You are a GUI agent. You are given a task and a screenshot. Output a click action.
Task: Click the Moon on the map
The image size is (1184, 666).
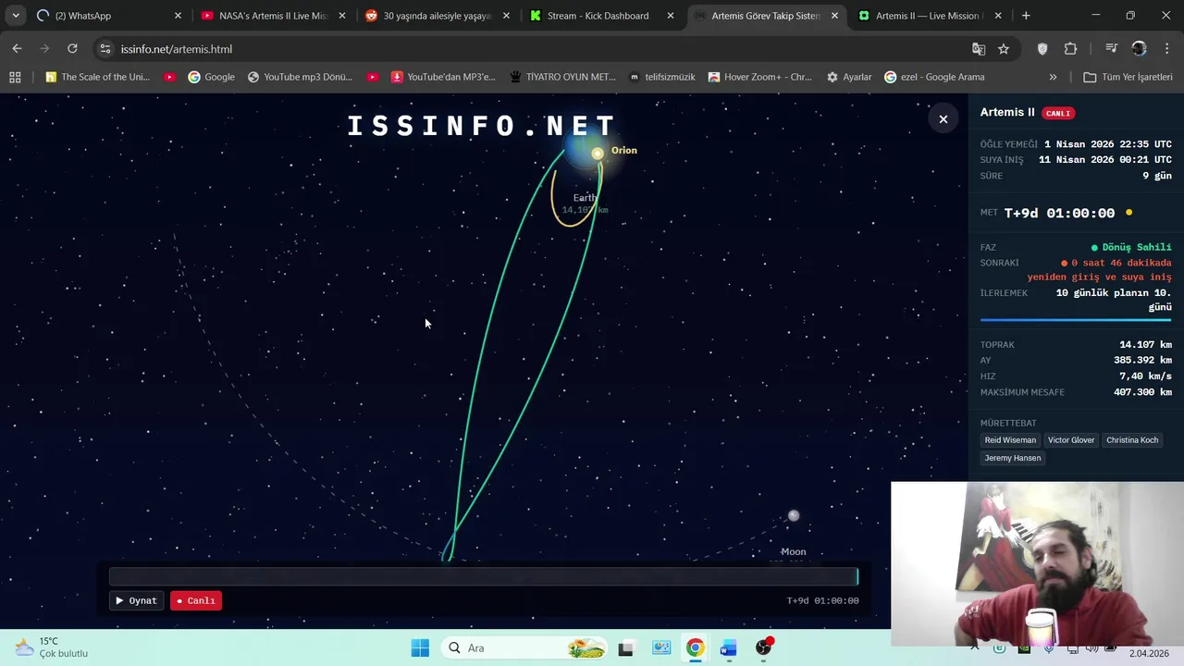pyautogui.click(x=793, y=516)
